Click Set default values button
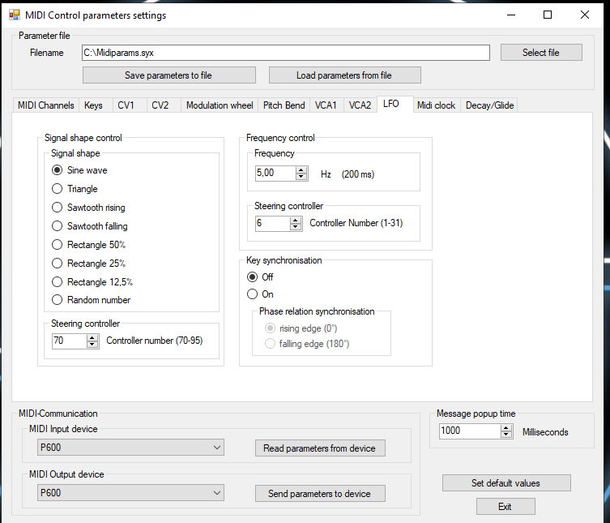This screenshot has width=610, height=523. pyautogui.click(x=506, y=483)
